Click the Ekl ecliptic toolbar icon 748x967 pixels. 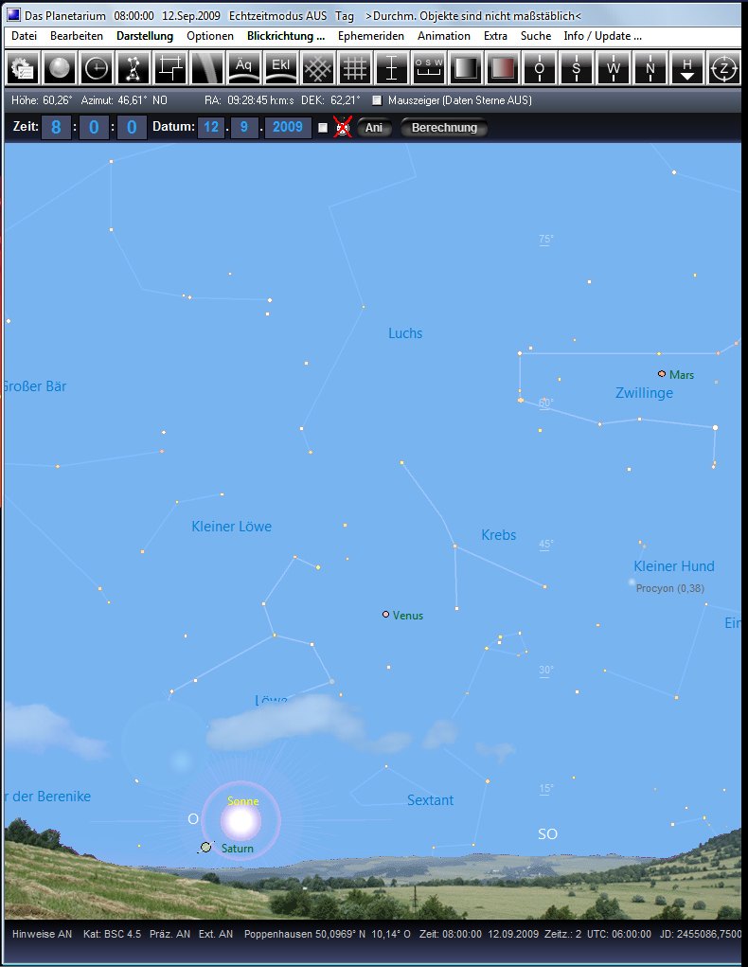[x=280, y=68]
